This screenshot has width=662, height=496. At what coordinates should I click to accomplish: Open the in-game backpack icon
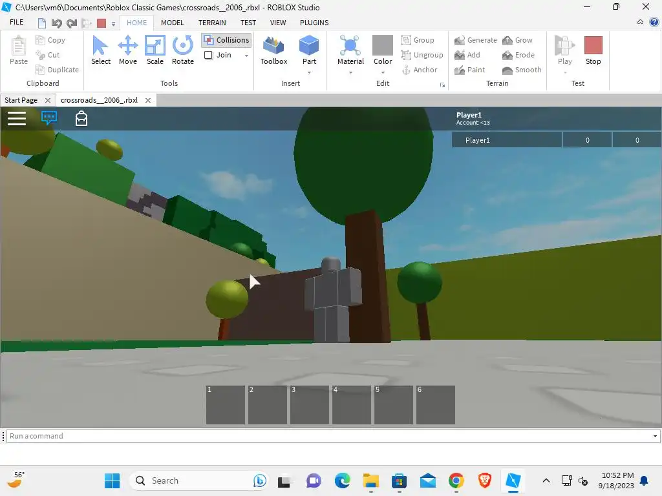coord(81,119)
